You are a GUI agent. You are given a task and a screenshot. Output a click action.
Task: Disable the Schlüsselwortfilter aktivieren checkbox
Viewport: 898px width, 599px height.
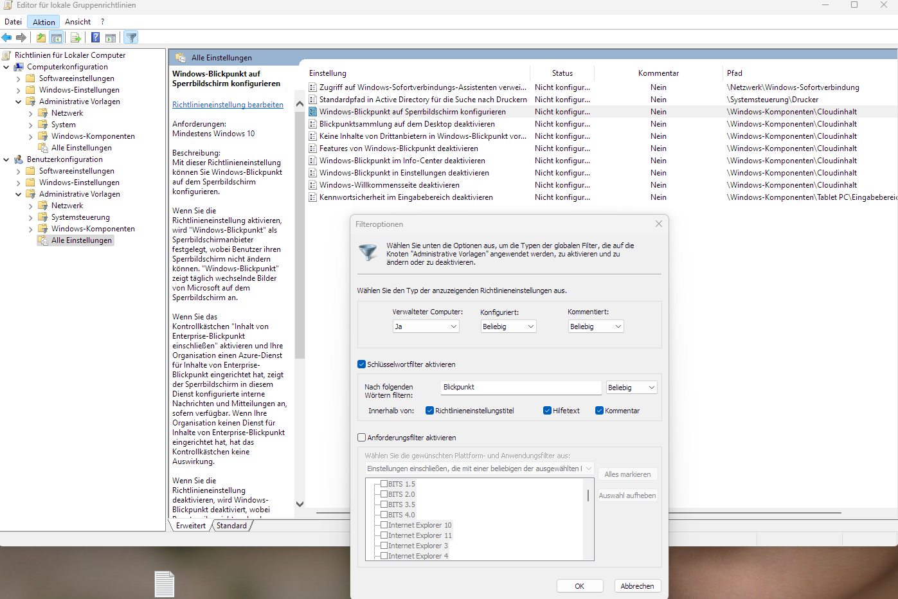click(361, 364)
